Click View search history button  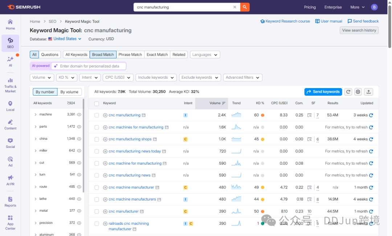tap(359, 30)
